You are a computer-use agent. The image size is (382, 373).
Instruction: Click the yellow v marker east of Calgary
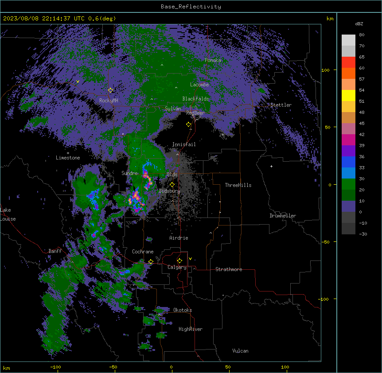pyautogui.click(x=190, y=259)
